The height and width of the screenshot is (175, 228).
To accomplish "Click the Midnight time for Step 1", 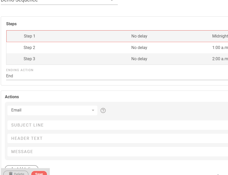I will pos(220,36).
